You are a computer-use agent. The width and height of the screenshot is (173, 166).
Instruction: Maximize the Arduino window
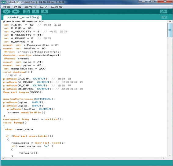(153, 2)
